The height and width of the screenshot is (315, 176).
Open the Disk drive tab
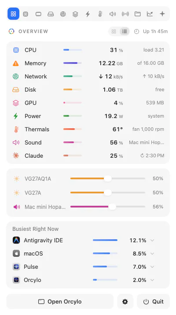(50, 14)
